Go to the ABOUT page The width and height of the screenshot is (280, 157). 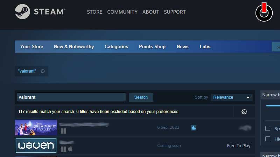(x=150, y=12)
